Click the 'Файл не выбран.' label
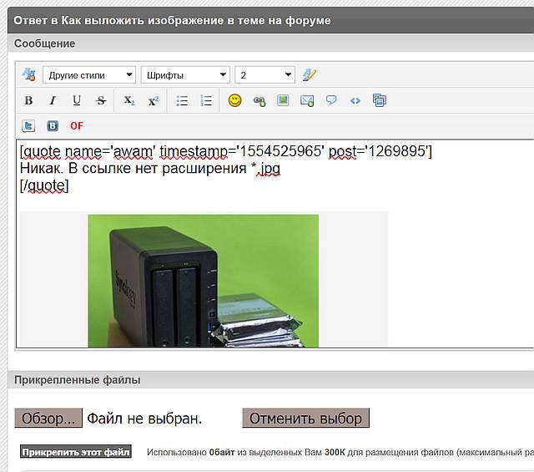The width and height of the screenshot is (534, 472). (x=144, y=418)
